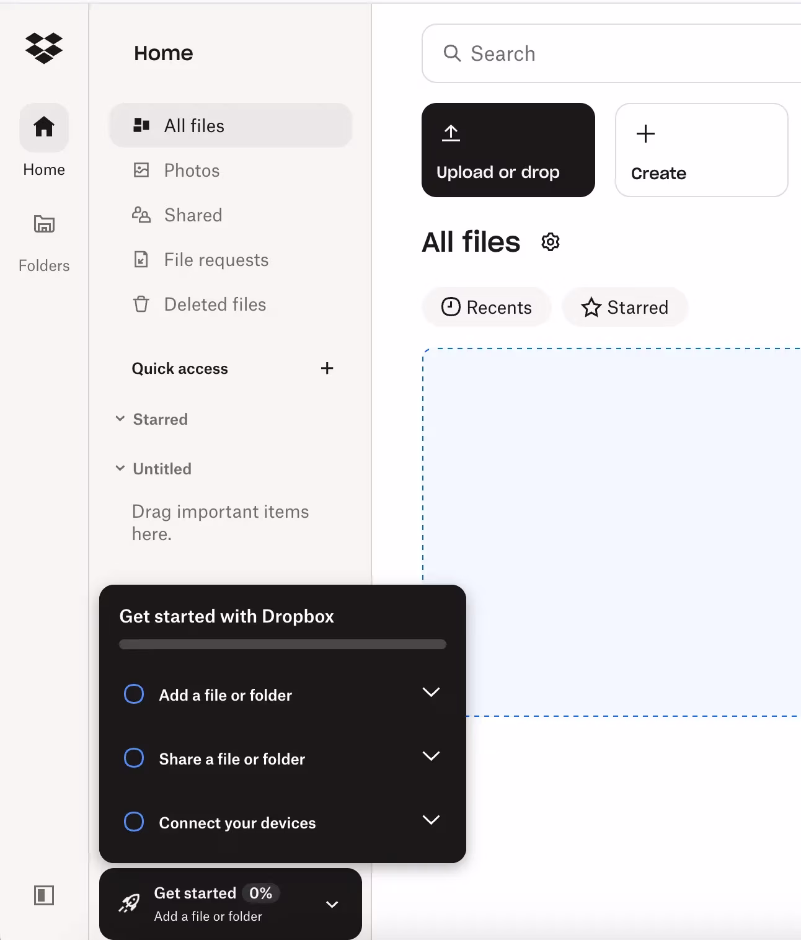Image resolution: width=801 pixels, height=940 pixels.
Task: Click the Upload or drop button
Action: click(508, 149)
